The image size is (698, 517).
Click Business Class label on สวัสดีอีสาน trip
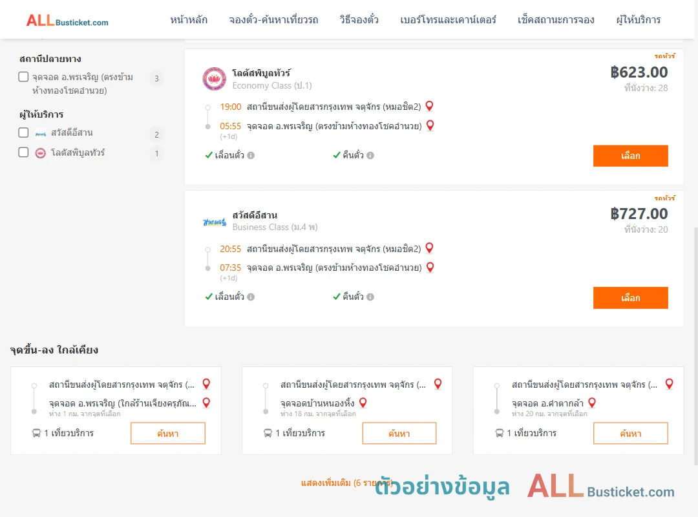[275, 227]
